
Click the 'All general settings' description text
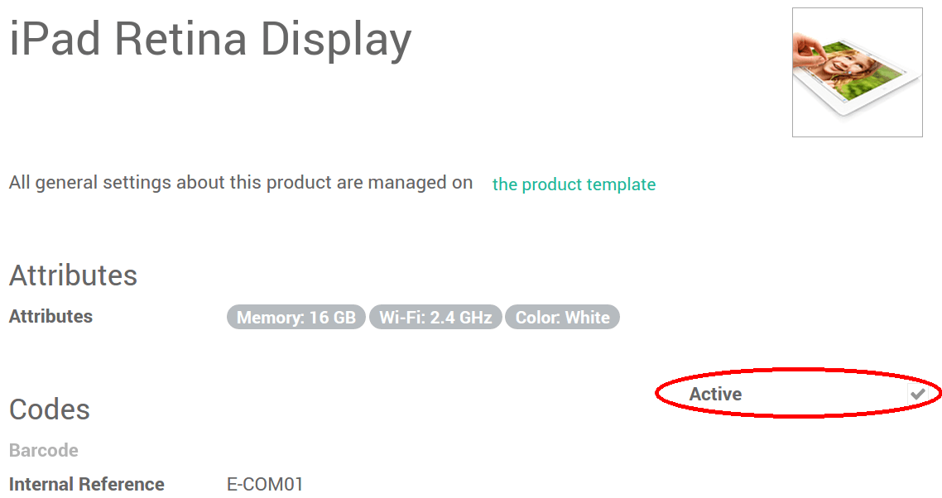pyautogui.click(x=241, y=183)
